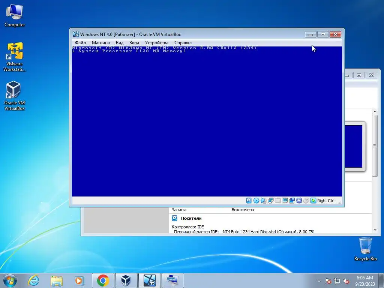The image size is (384, 288).
Task: Click the hard disk activity indicator icon
Action: tap(249, 201)
